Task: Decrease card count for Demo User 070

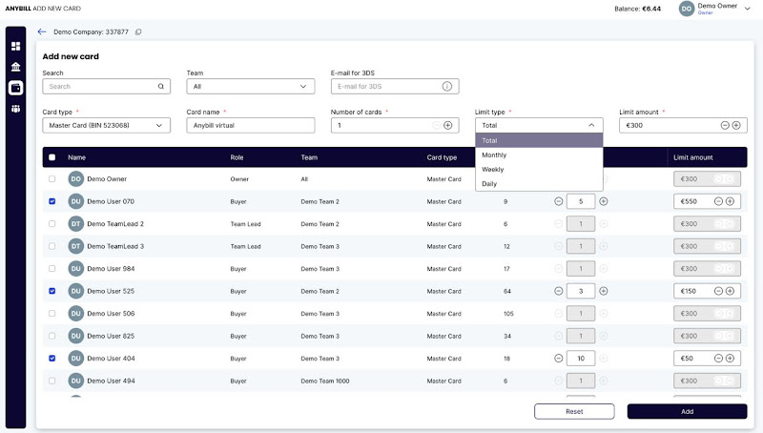Action: pyautogui.click(x=559, y=201)
